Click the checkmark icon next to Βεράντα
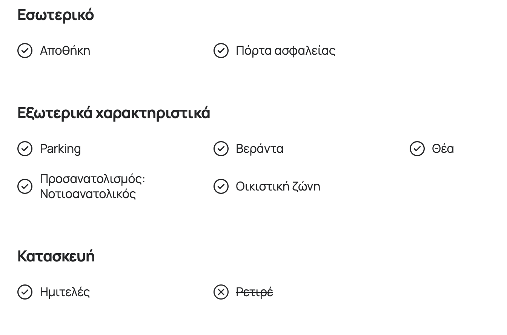 (221, 149)
